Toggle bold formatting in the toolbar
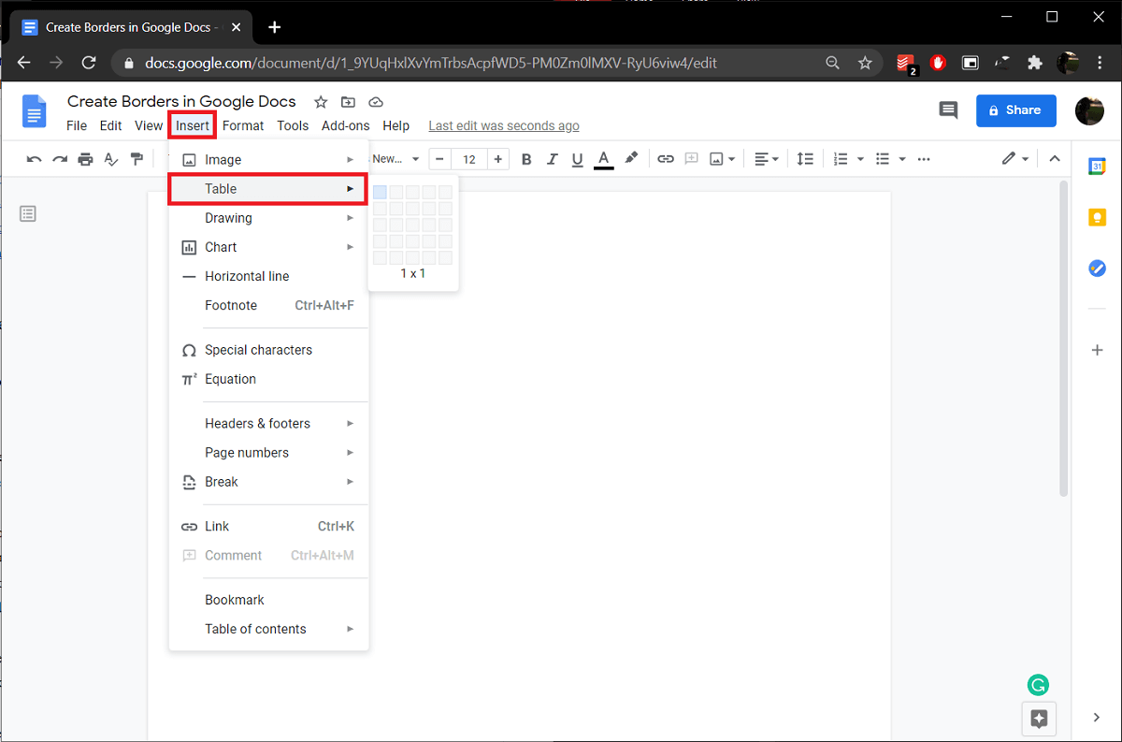Viewport: 1122px width, 742px height. (x=526, y=159)
